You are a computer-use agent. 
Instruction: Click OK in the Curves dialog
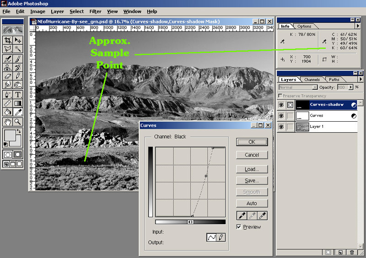[252, 142]
